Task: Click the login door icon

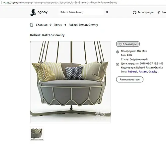Action: pyautogui.click(x=159, y=13)
